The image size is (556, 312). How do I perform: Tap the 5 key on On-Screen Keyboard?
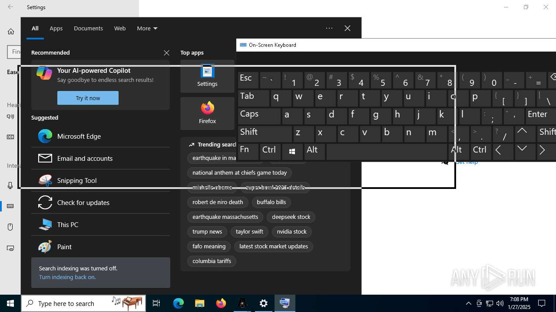click(381, 80)
